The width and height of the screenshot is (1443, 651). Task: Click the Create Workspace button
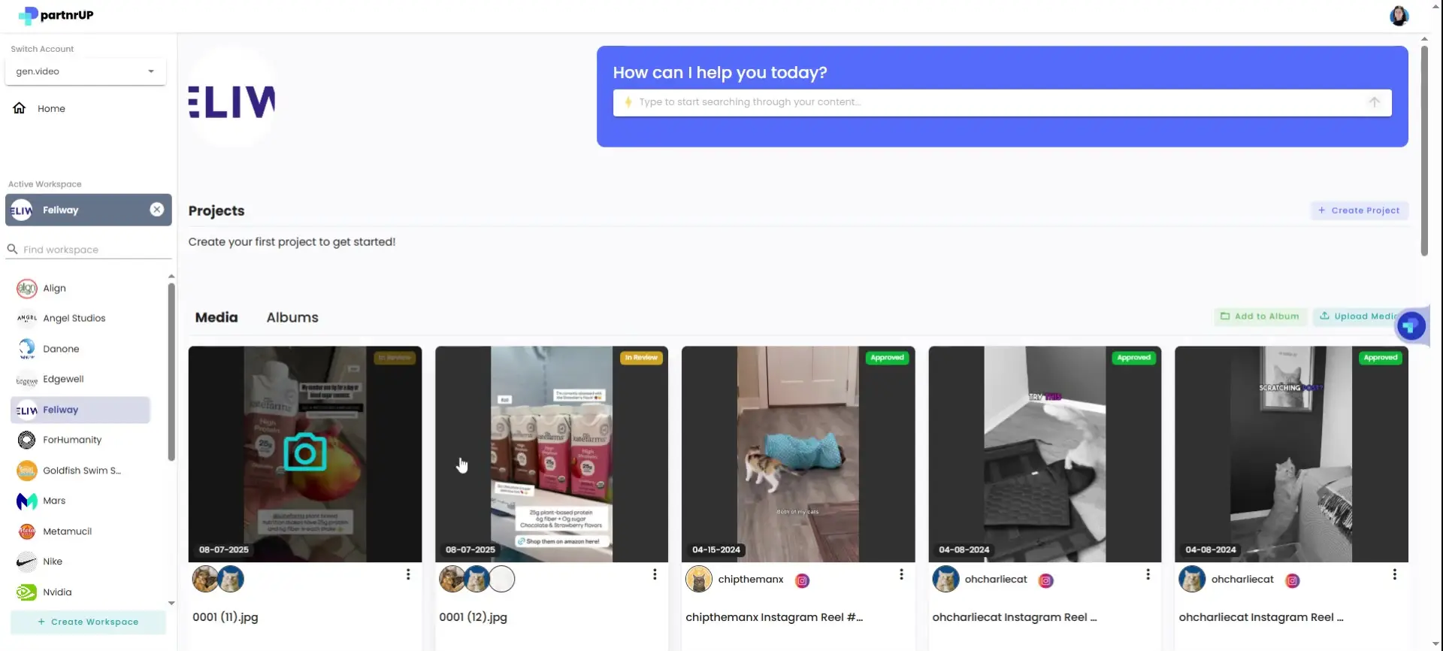point(88,622)
